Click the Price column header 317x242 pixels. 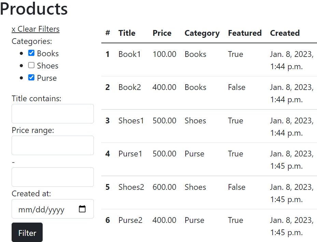pyautogui.click(x=162, y=33)
